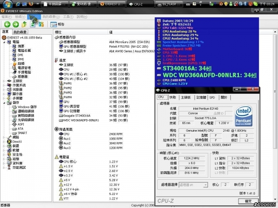Screen dimensions: 278x208
Task: Click the 安全性 shield icon in tree
Action: pyautogui.click(x=9, y=155)
